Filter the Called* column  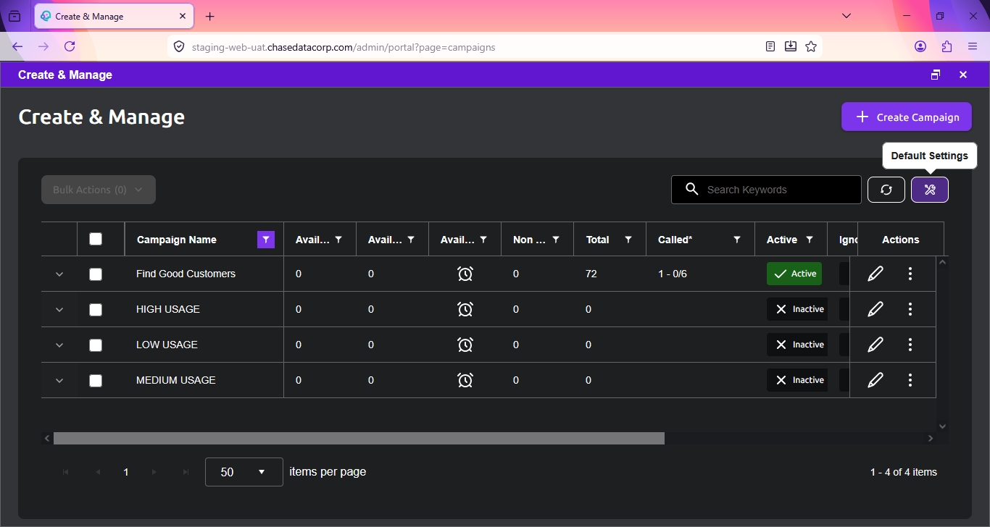[x=737, y=240]
